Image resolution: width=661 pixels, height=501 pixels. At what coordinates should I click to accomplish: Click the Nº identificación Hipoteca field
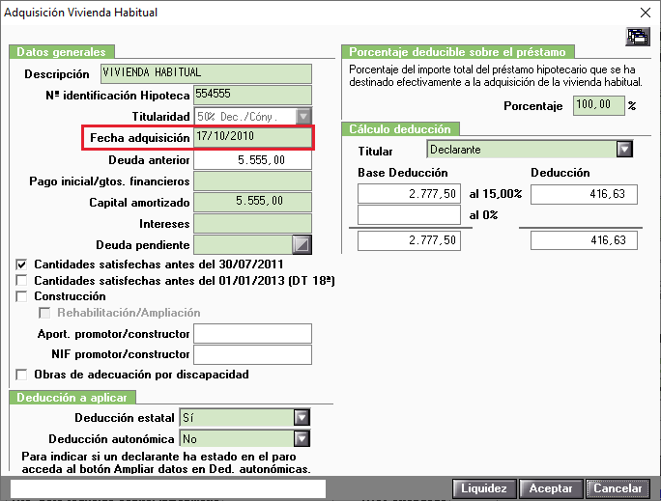click(252, 96)
